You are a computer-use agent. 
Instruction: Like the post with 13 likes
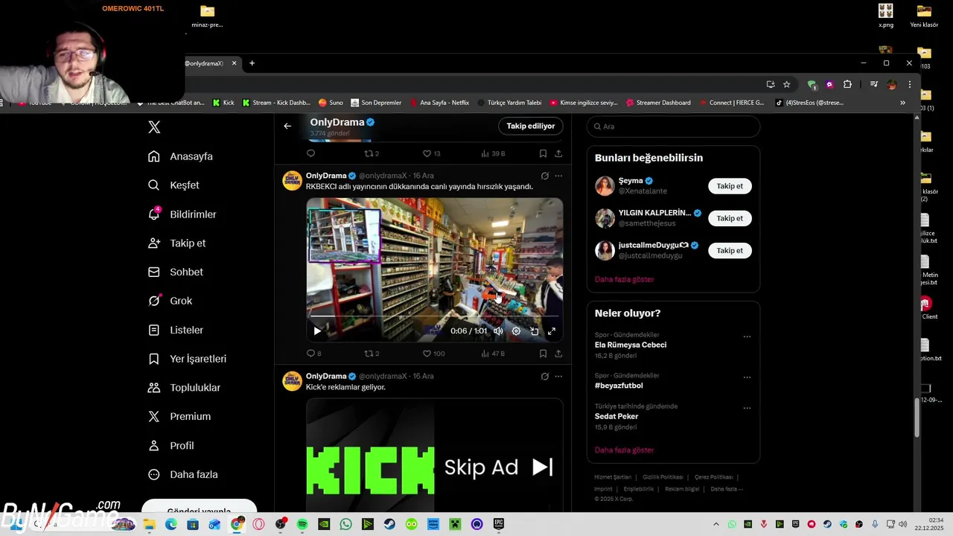click(432, 153)
